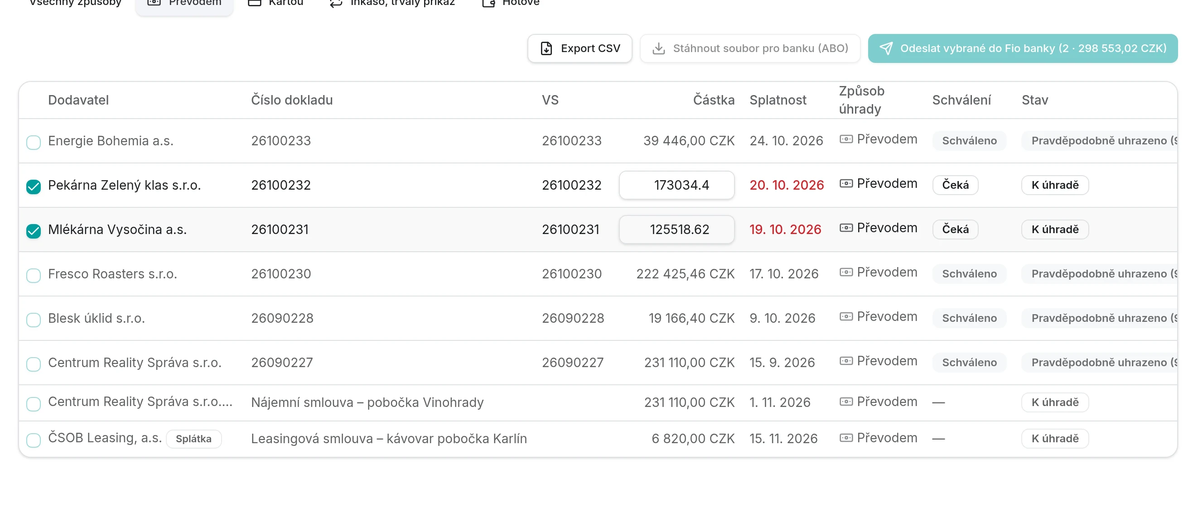Check the Centrum Reality Správa 26090227 checkbox
This screenshot has width=1198, height=507.
coord(34,364)
